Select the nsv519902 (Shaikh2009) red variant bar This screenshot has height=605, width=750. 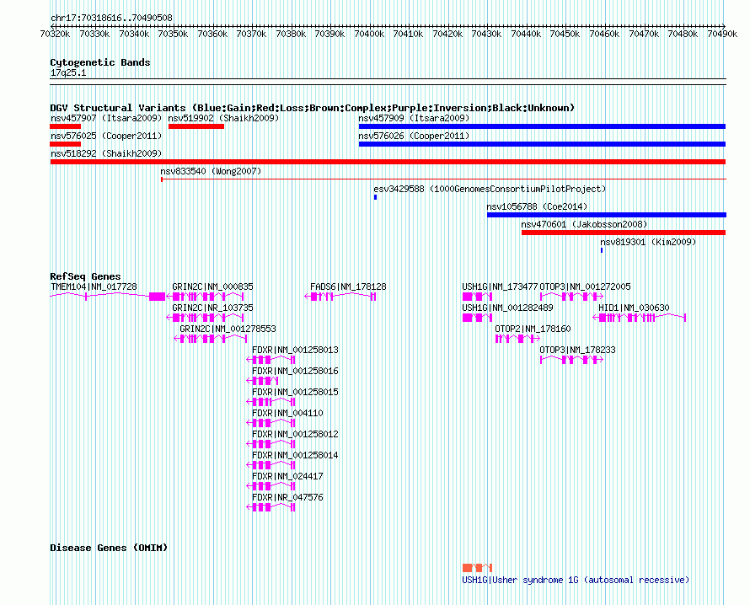point(196,126)
